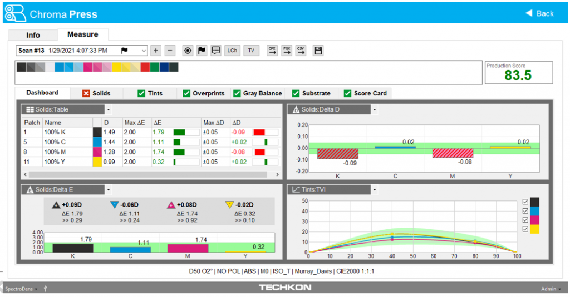Open the comment note icon
570x297 pixels.
click(216, 51)
